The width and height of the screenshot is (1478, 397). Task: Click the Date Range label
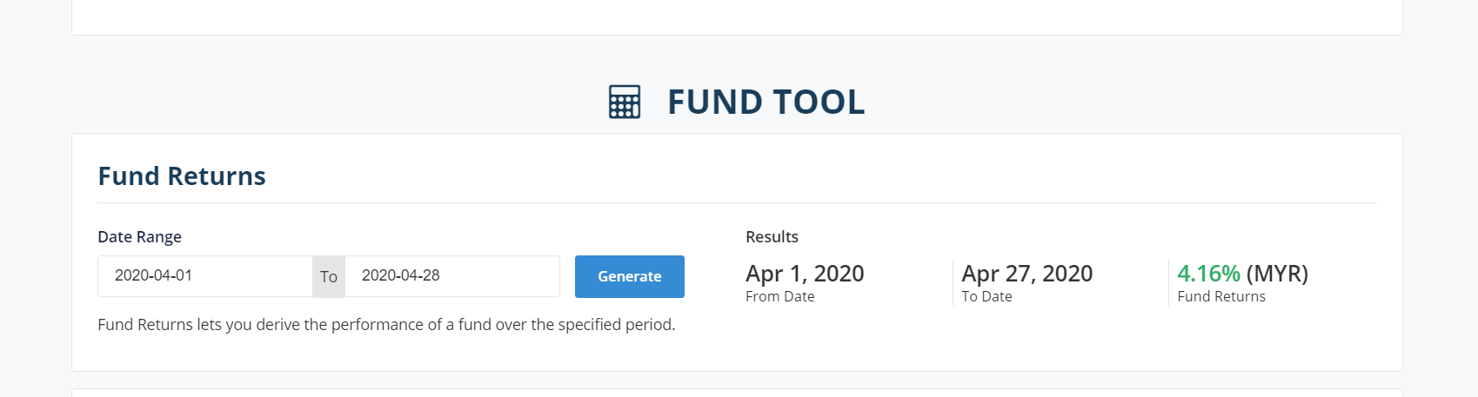tap(139, 236)
